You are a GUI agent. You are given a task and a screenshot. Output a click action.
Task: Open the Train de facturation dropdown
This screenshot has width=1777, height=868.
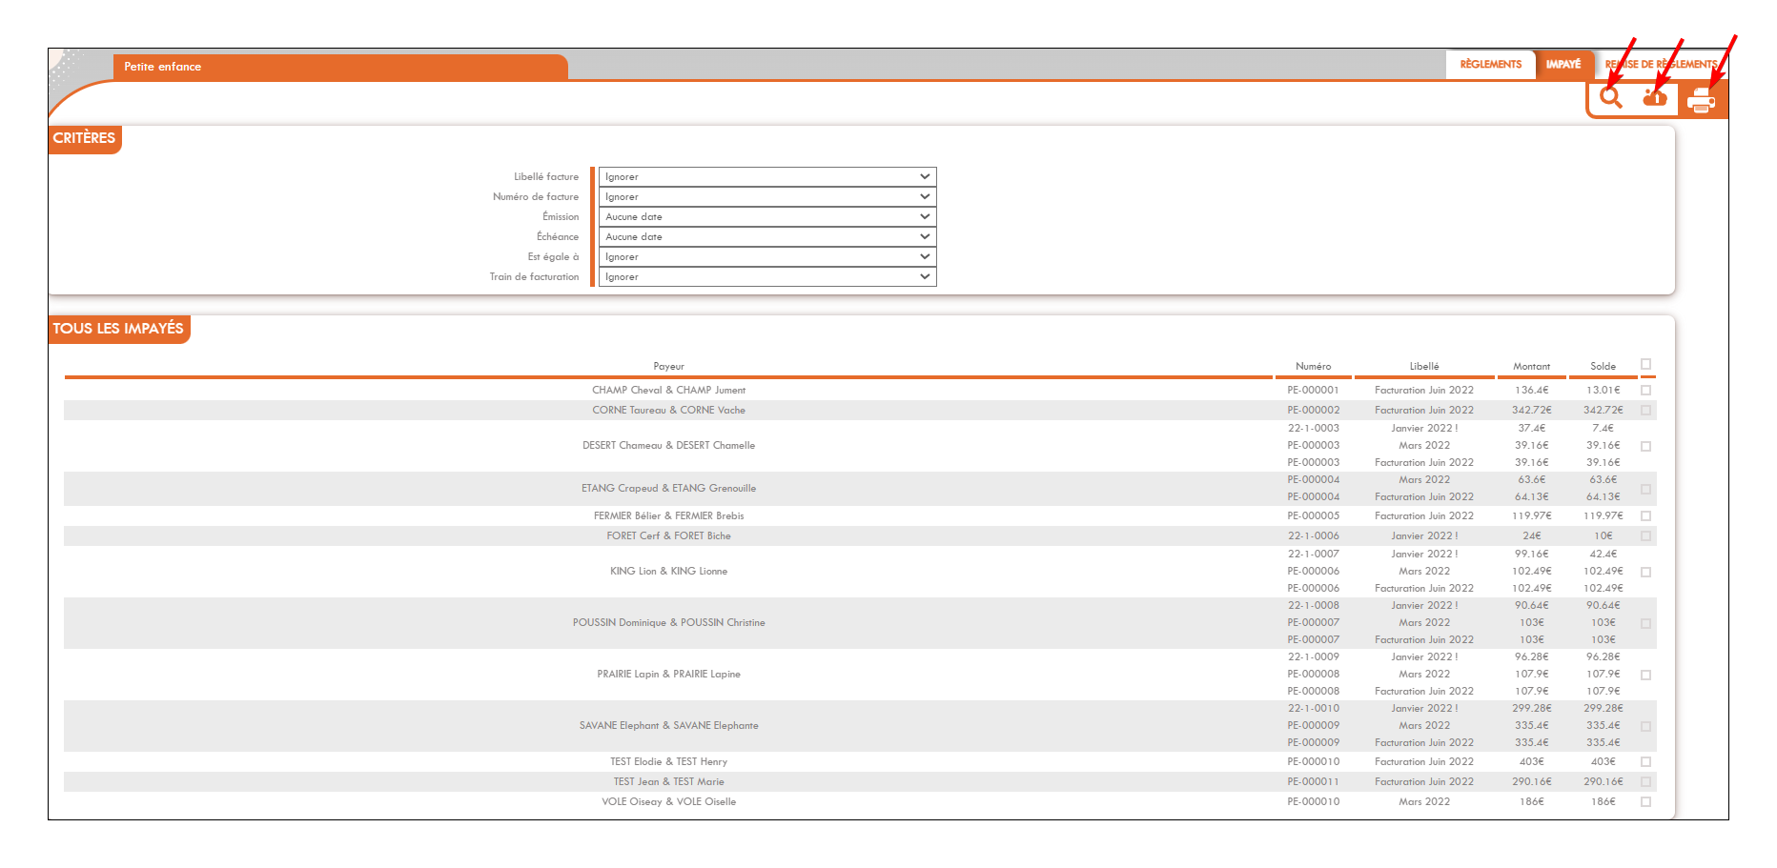(x=767, y=277)
